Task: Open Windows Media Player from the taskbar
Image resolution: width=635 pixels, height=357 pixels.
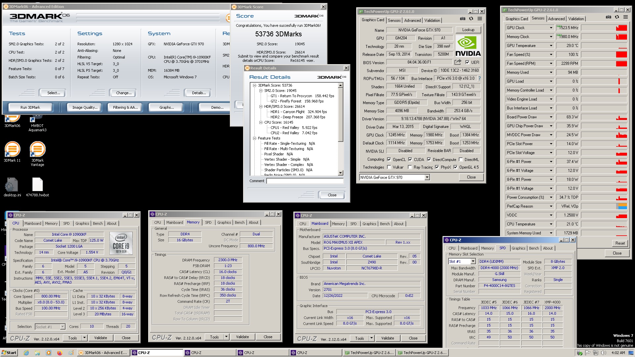Action: click(x=49, y=353)
